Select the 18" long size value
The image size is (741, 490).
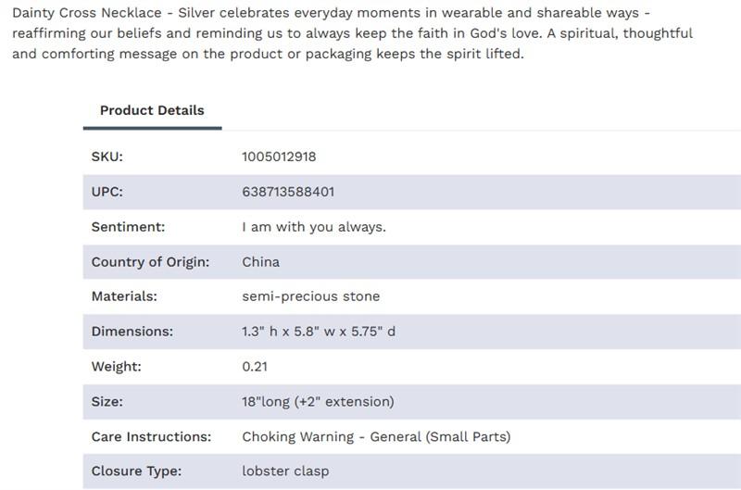pos(318,402)
